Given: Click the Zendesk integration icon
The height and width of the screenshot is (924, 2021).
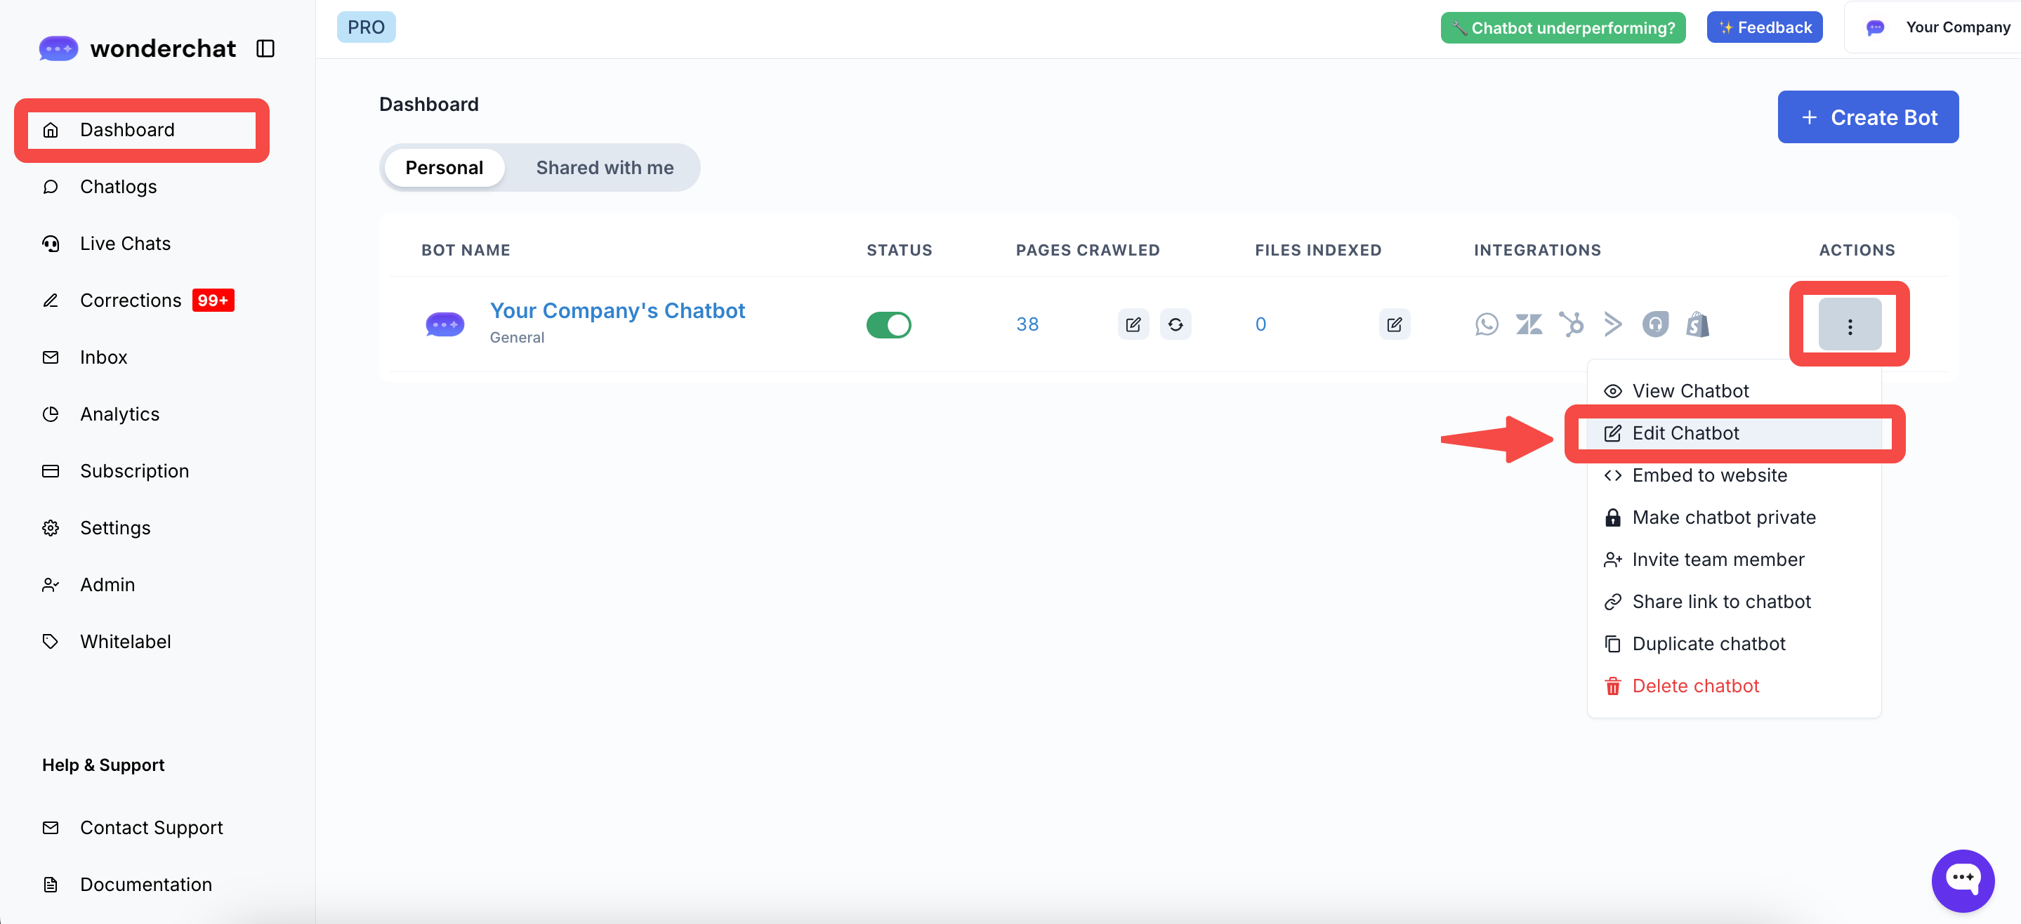Looking at the screenshot, I should tap(1528, 324).
